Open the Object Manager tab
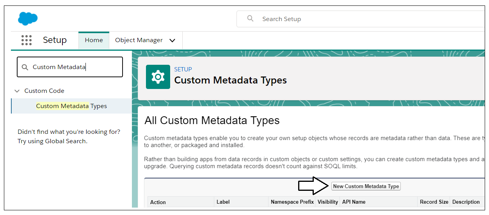Screen dimensions: 489x215 pos(139,40)
